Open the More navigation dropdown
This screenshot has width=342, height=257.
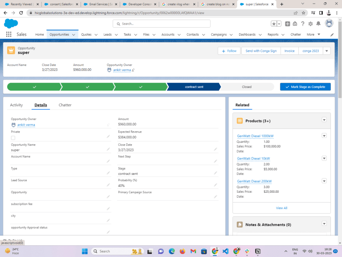pos(313,34)
